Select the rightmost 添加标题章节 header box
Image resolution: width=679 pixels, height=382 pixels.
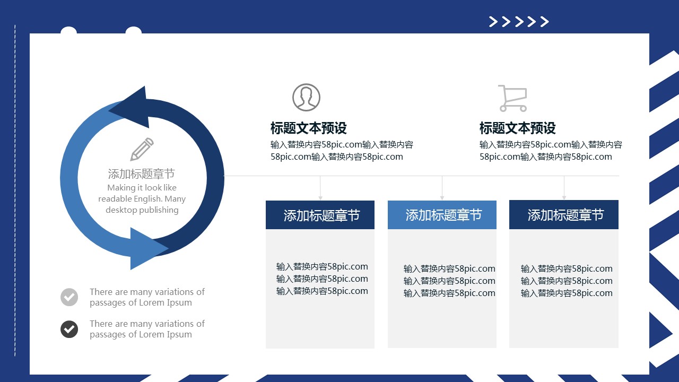tap(564, 215)
